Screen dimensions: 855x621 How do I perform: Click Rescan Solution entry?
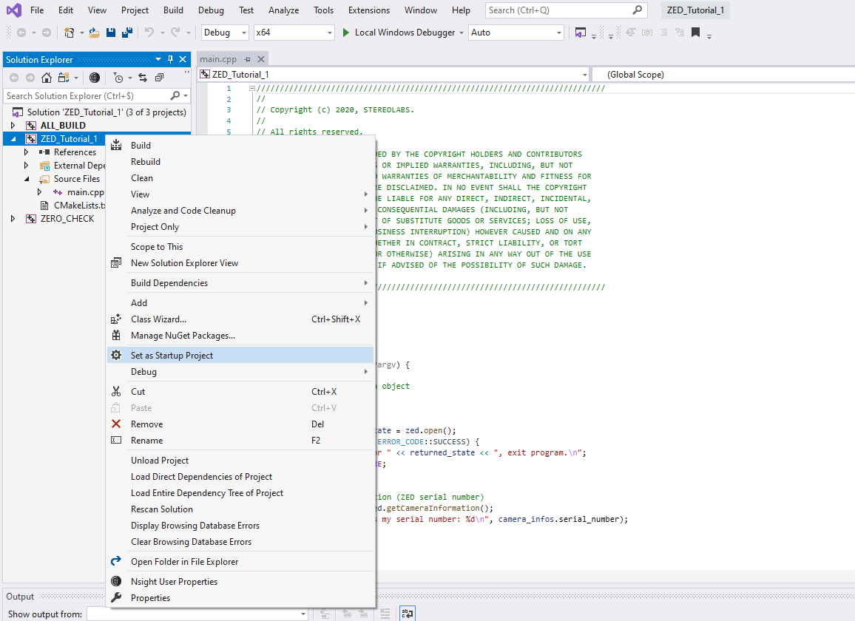pyautogui.click(x=240, y=509)
